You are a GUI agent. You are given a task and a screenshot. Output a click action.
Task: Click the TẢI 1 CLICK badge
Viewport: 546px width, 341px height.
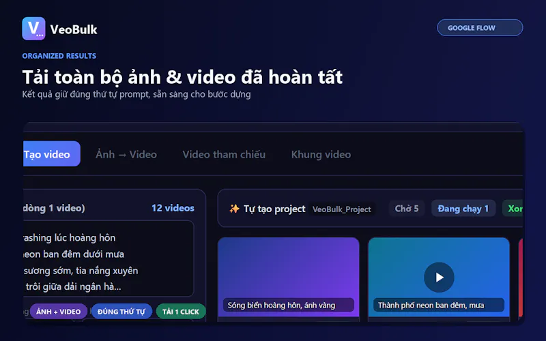coord(181,312)
